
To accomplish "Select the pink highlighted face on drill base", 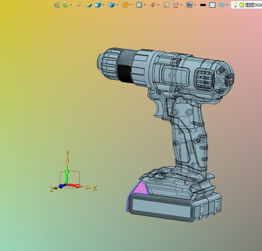I will pyautogui.click(x=141, y=188).
